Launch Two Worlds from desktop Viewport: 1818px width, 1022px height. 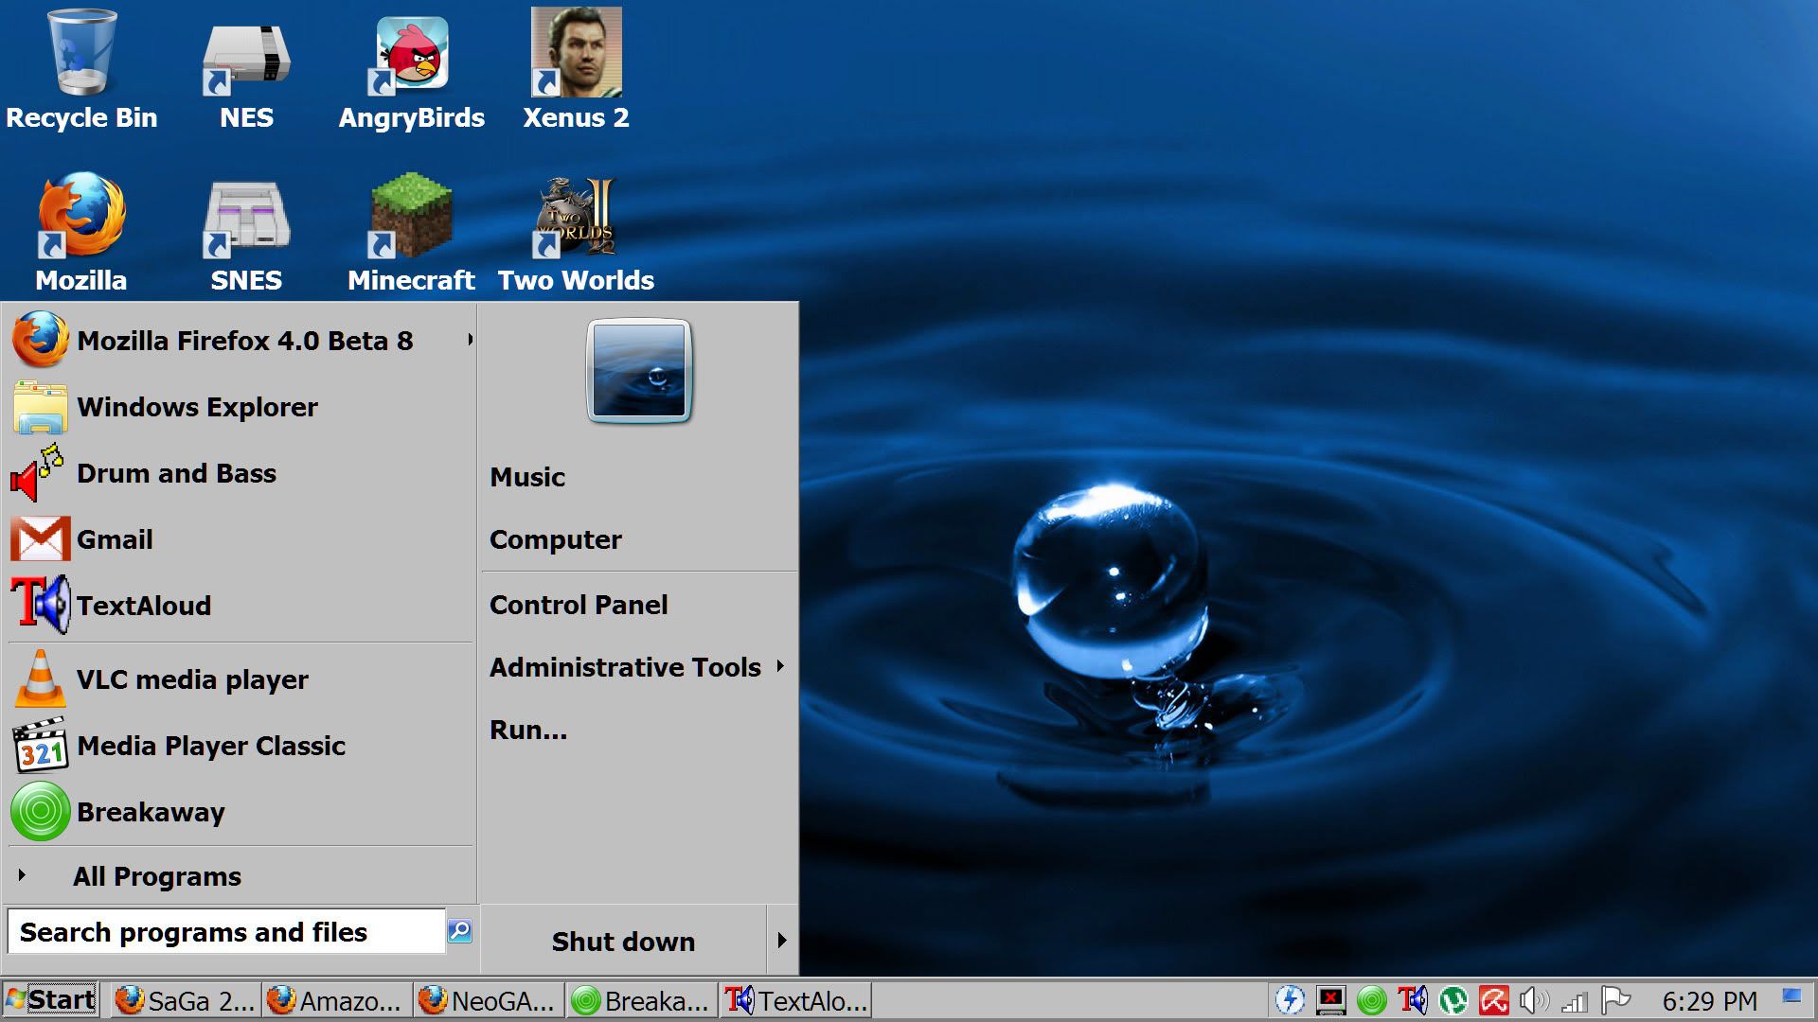tap(576, 232)
